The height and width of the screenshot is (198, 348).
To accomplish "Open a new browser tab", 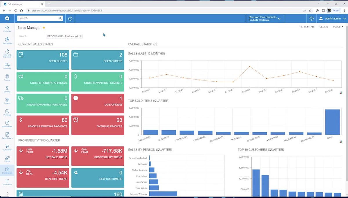I will pyautogui.click(x=49, y=4).
